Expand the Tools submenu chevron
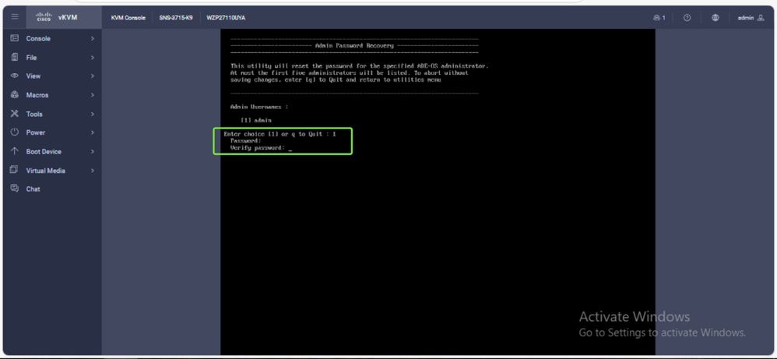777x359 pixels. [92, 114]
